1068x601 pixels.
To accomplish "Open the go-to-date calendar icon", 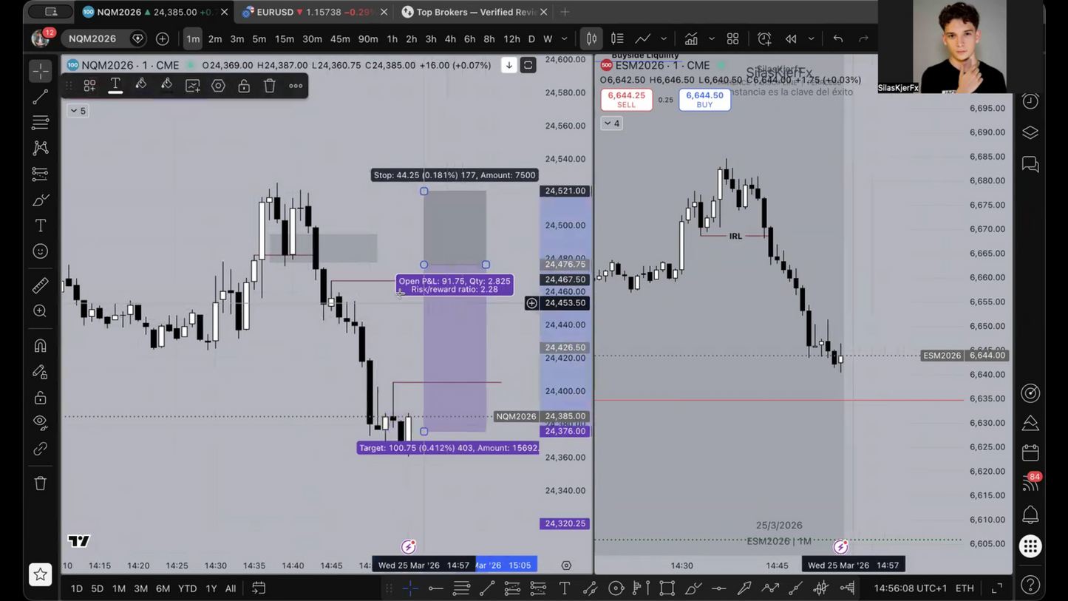I will pyautogui.click(x=259, y=588).
